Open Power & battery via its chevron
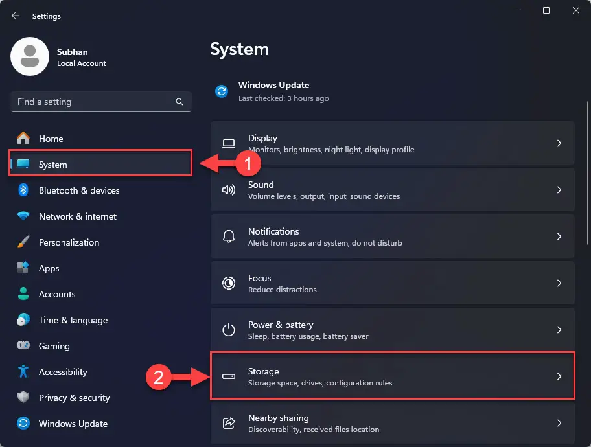The image size is (591, 447). pyautogui.click(x=559, y=330)
